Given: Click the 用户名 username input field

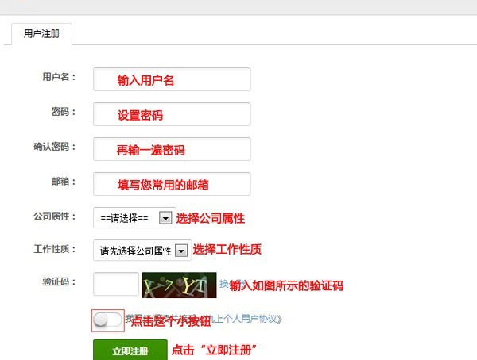Looking at the screenshot, I should coord(172,80).
